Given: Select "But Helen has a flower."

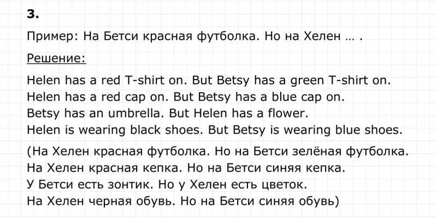Looking at the screenshot, I should (x=239, y=114).
